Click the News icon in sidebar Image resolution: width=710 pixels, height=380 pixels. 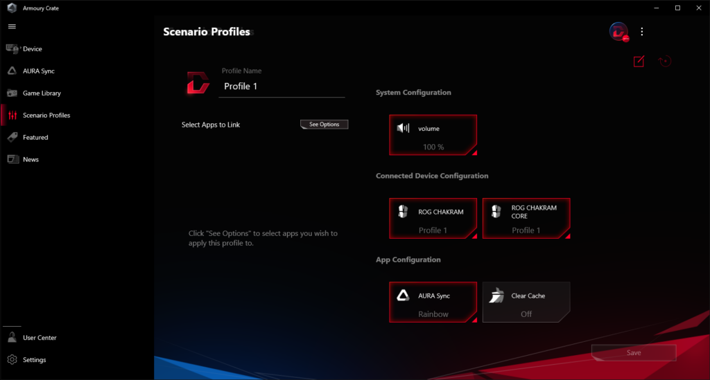coord(12,160)
